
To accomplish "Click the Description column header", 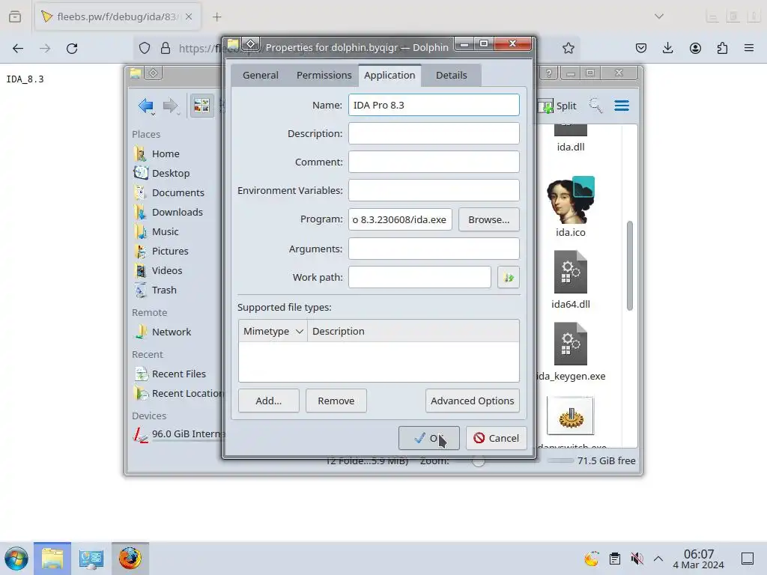I will point(413,331).
